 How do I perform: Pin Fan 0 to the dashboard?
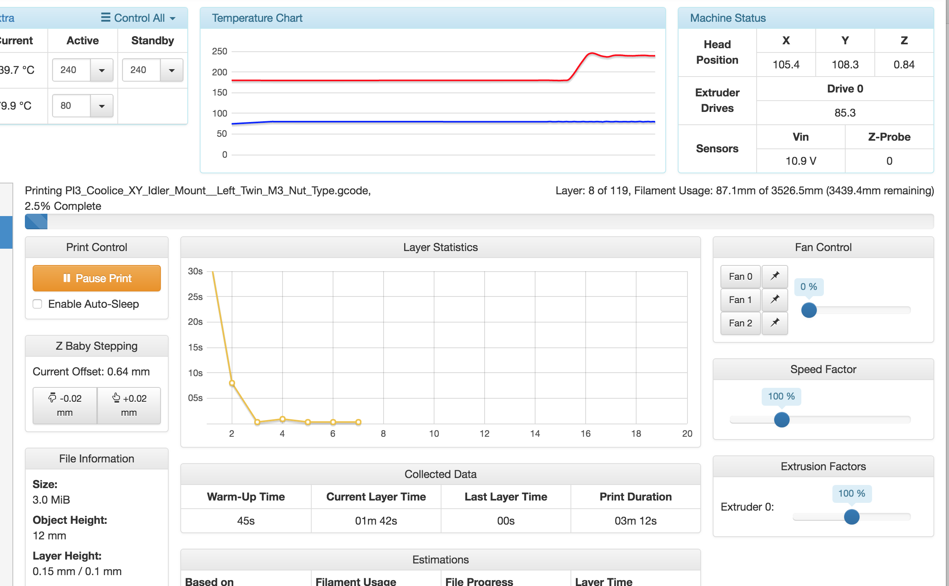(775, 276)
